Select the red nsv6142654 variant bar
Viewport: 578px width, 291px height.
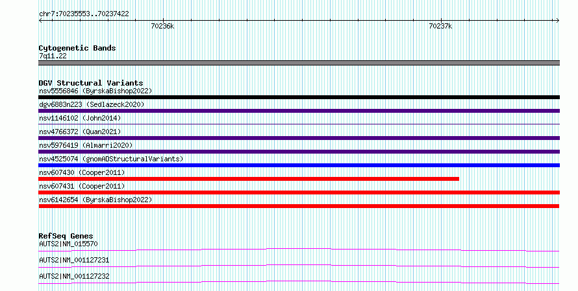coord(299,206)
